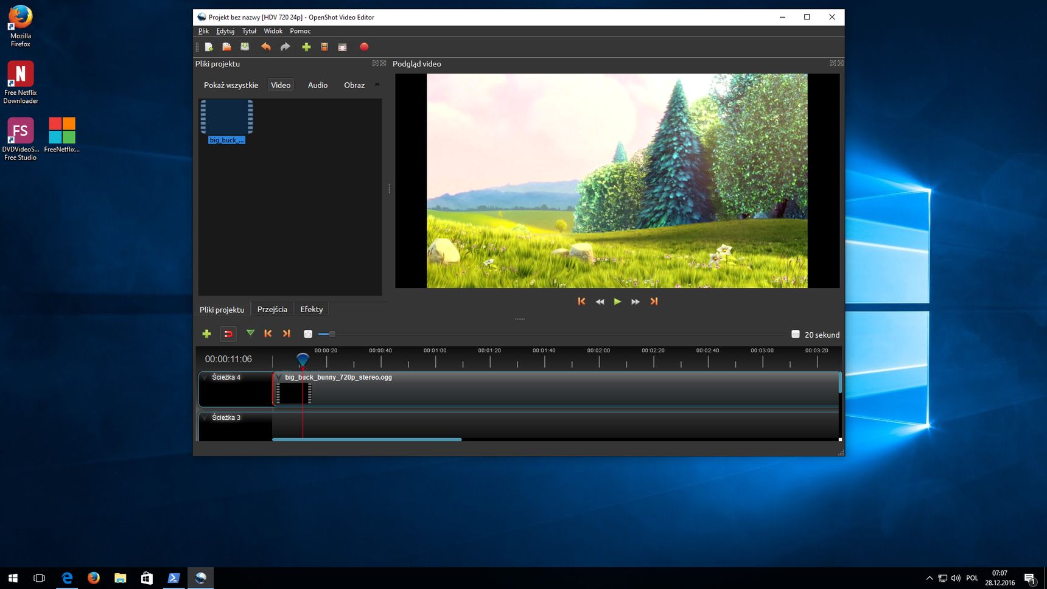This screenshot has width=1047, height=589.
Task: Open the Action Center notifications icon
Action: 1030,578
